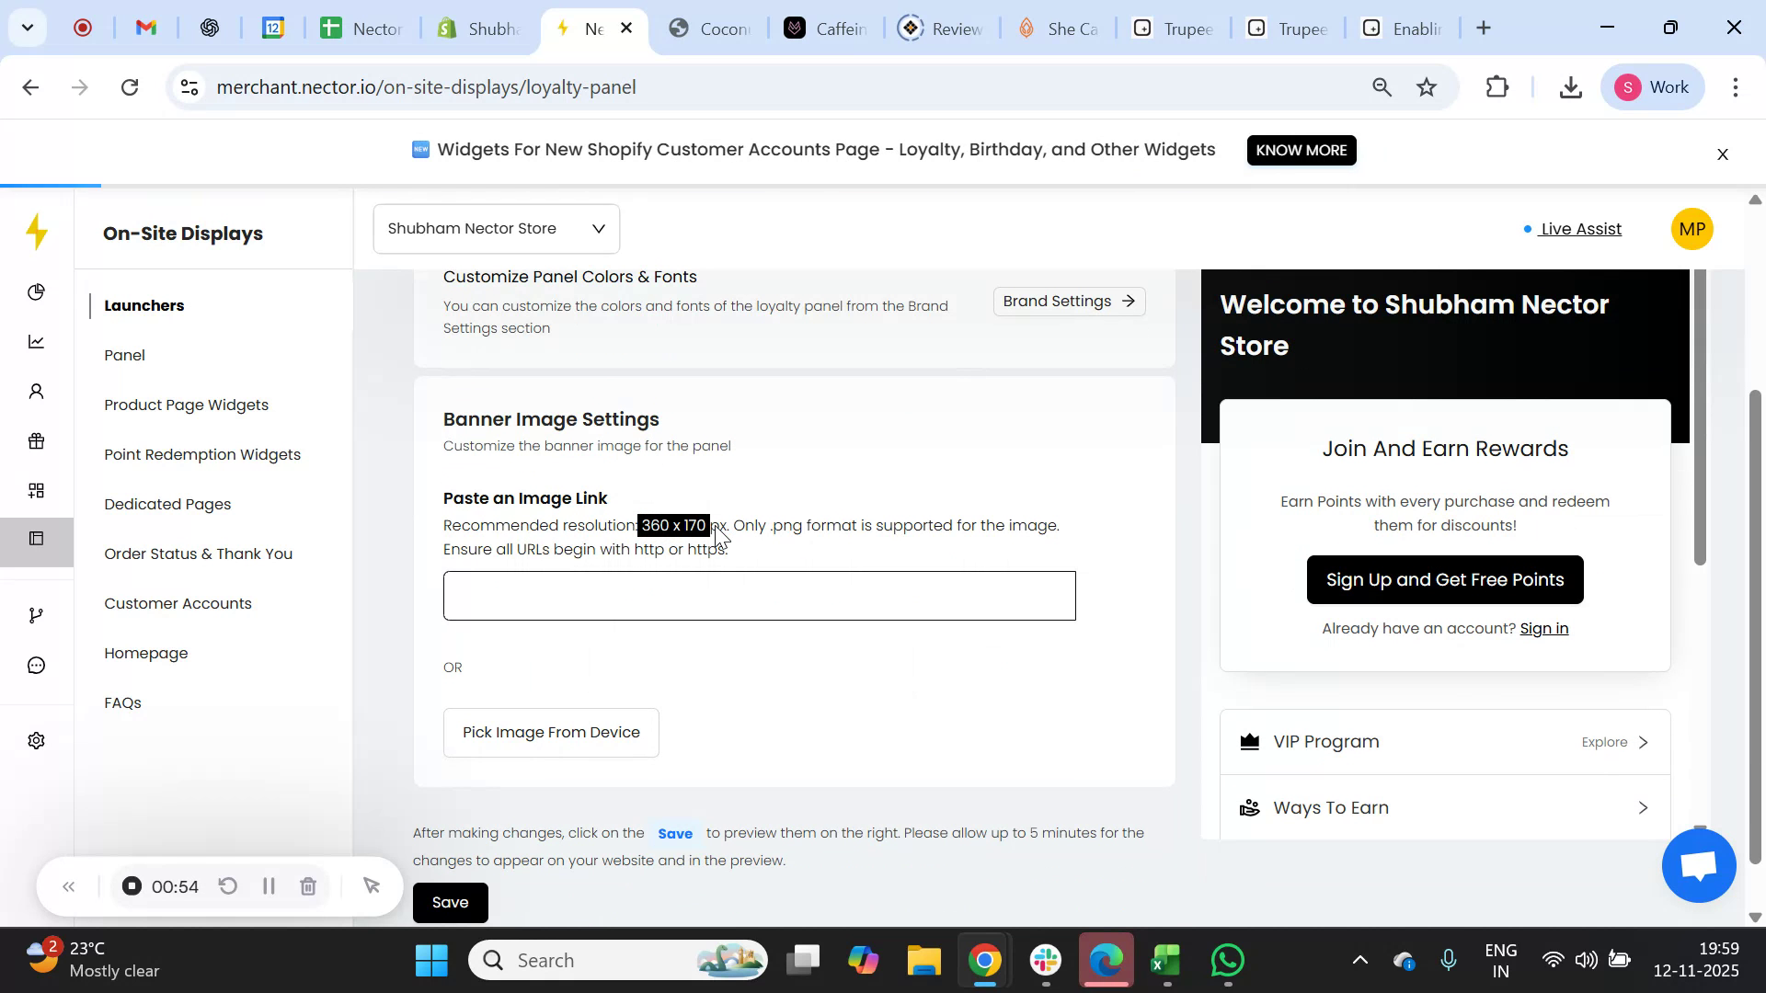Select the integrations branch icon in sidebar

[36, 614]
